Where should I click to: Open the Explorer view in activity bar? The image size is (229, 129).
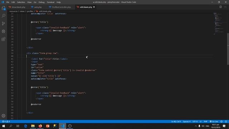click(4, 8)
